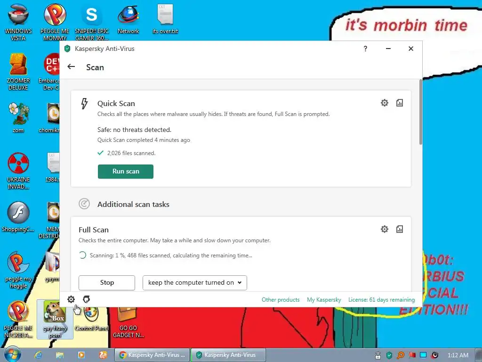Viewport: 482px width, 362px height.
Task: Open the power option dropdown for Full Scan
Action: pyautogui.click(x=194, y=283)
